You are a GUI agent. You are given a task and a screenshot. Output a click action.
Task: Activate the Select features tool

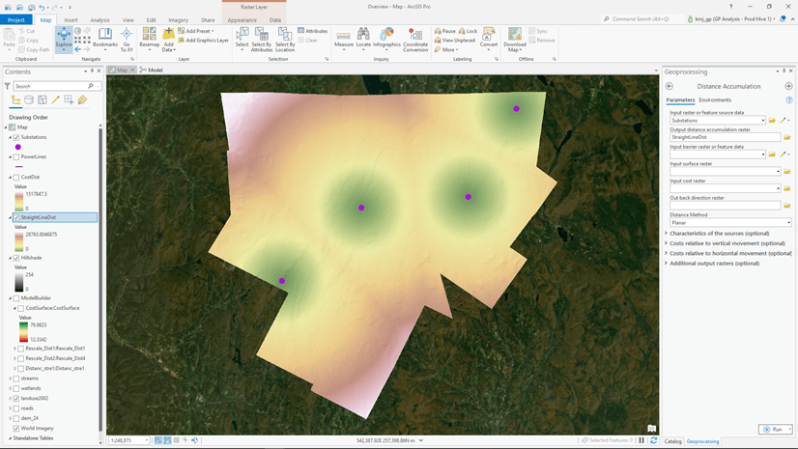coord(242,40)
